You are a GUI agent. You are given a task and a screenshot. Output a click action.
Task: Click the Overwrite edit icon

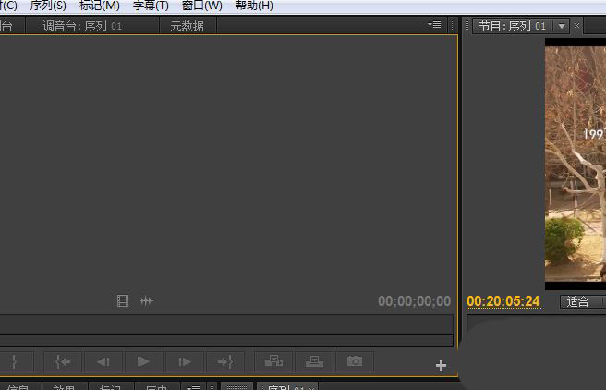coord(315,361)
